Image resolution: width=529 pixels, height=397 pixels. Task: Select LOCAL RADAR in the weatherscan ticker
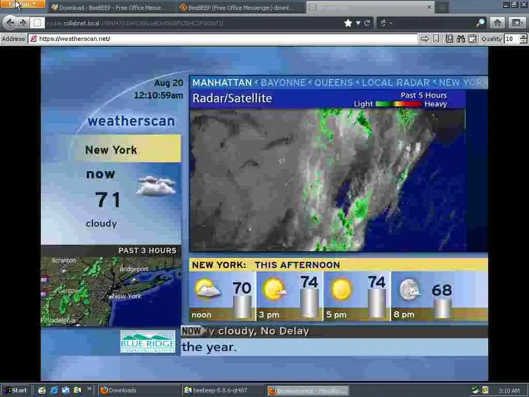(396, 82)
